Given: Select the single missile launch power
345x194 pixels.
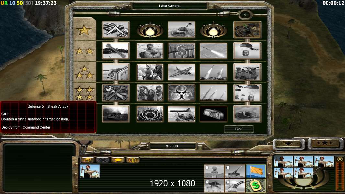Looking at the screenshot, I should click(x=213, y=51).
